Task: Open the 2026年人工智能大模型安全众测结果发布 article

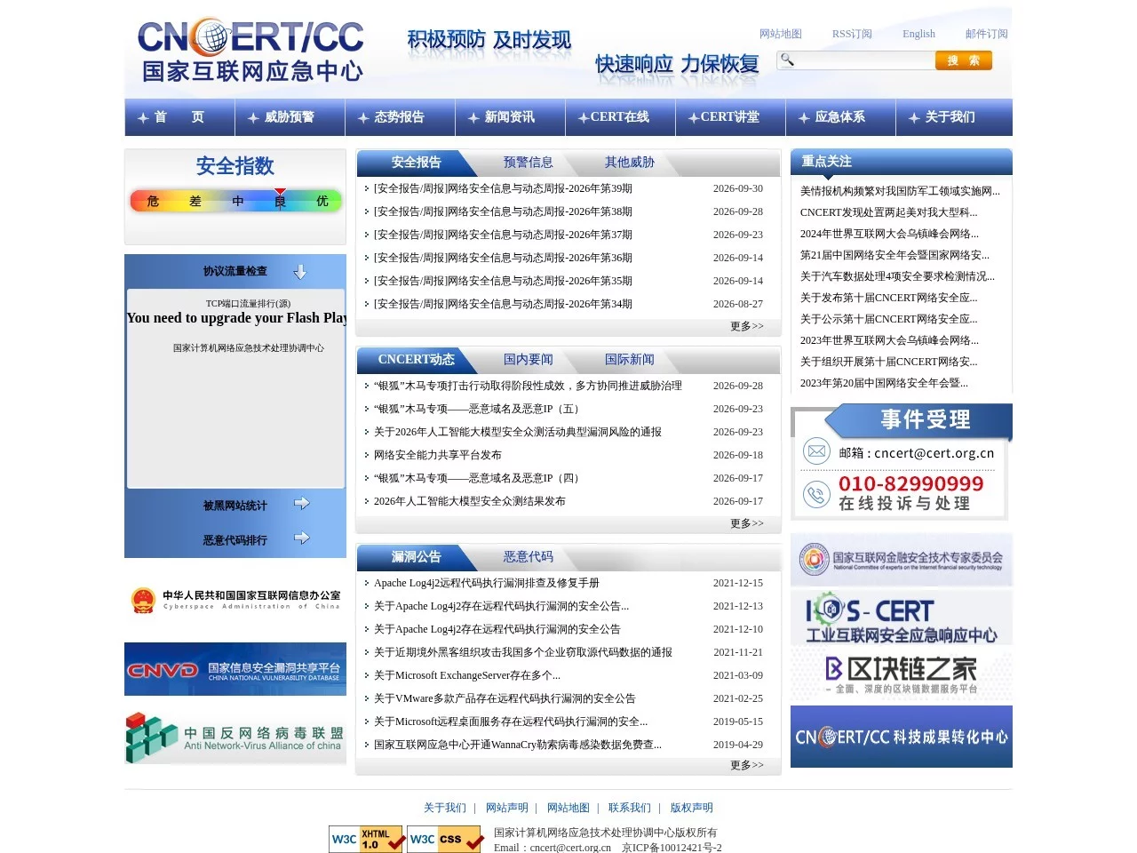Action: click(470, 501)
